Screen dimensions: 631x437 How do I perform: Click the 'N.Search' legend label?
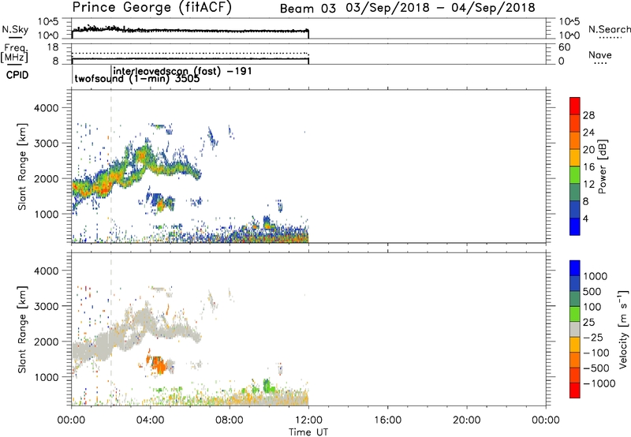point(609,29)
